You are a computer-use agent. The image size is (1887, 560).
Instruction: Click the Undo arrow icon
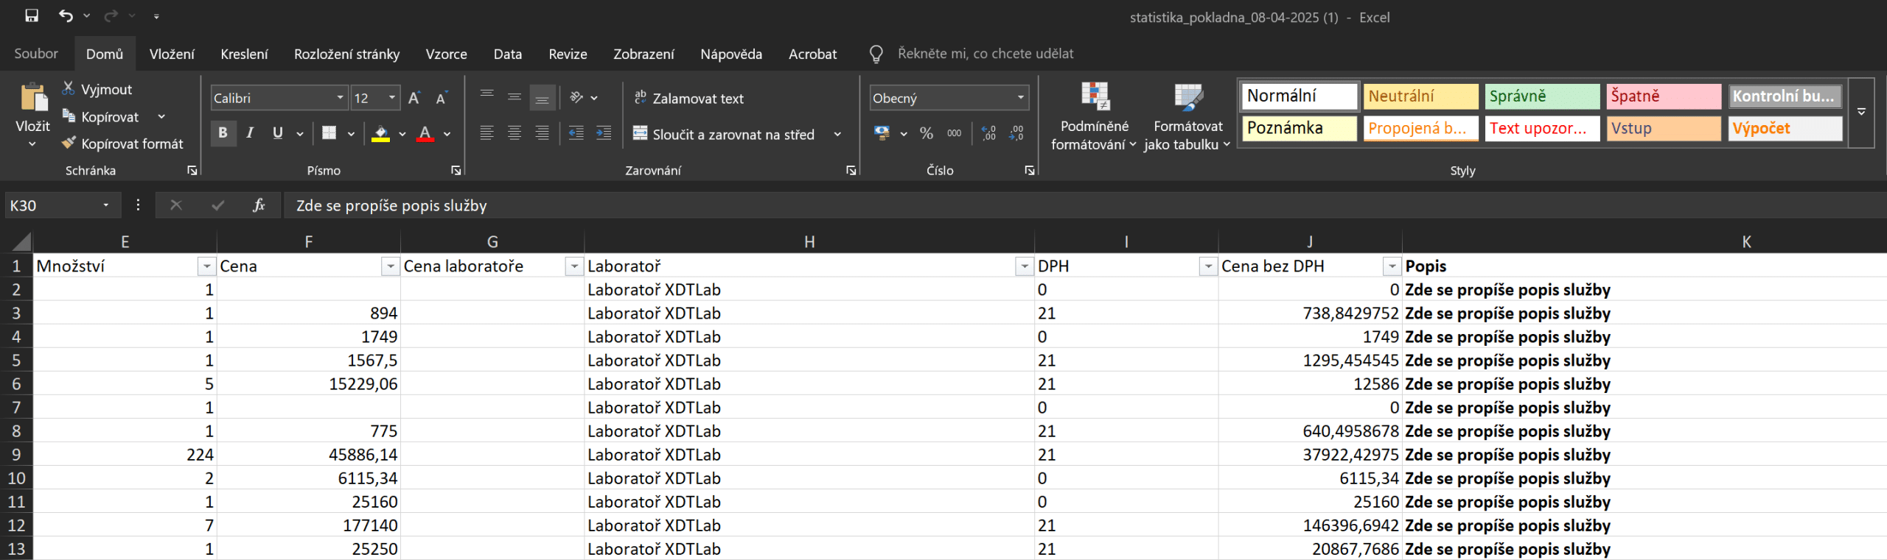coord(66,15)
